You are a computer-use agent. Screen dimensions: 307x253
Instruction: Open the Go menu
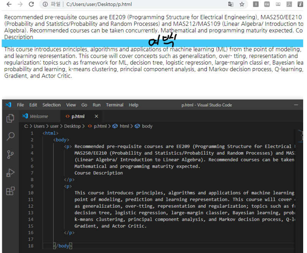click(84, 105)
